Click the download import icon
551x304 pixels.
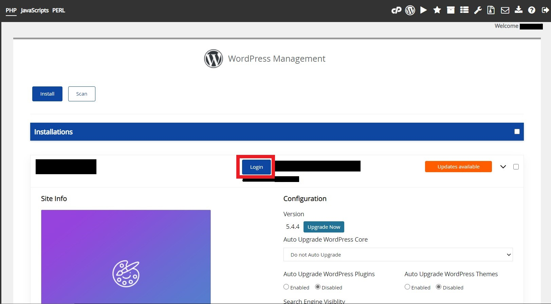[518, 10]
